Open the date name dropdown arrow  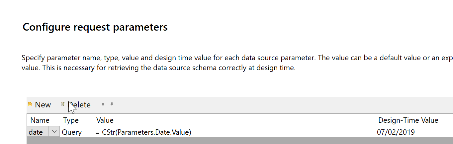(54, 132)
